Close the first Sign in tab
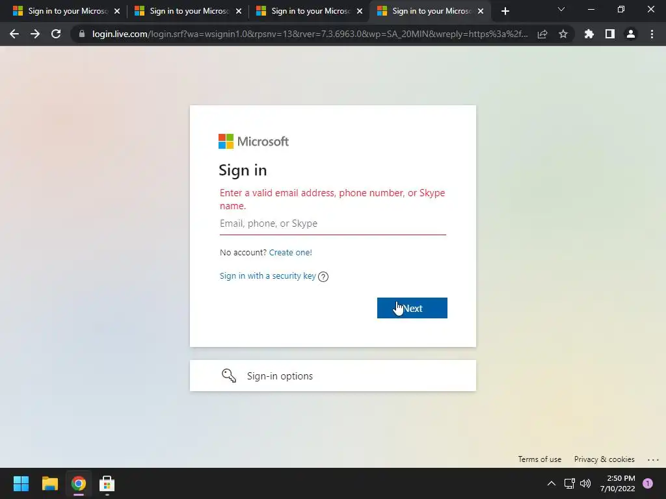The image size is (666, 499). [117, 11]
